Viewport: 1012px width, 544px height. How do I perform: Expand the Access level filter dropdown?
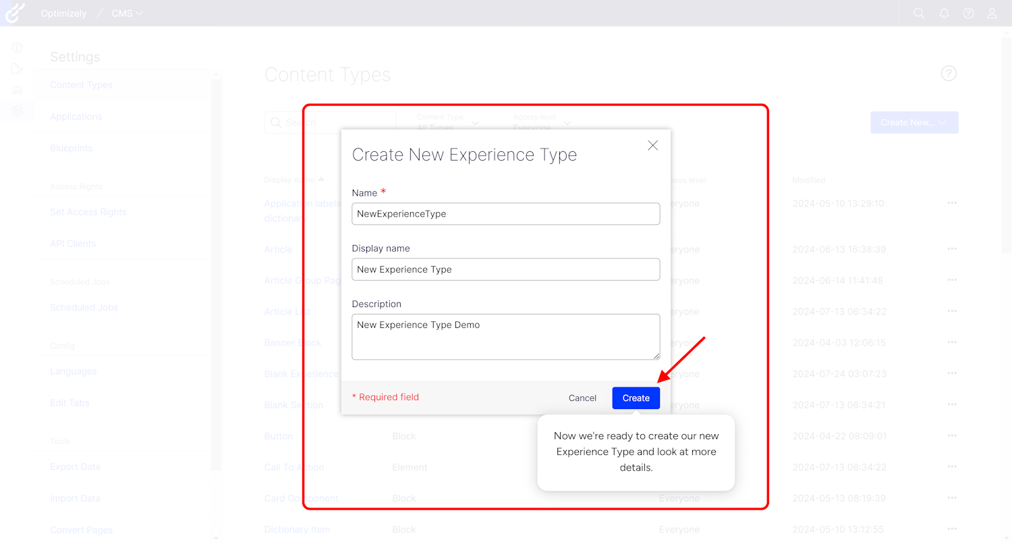pyautogui.click(x=542, y=123)
